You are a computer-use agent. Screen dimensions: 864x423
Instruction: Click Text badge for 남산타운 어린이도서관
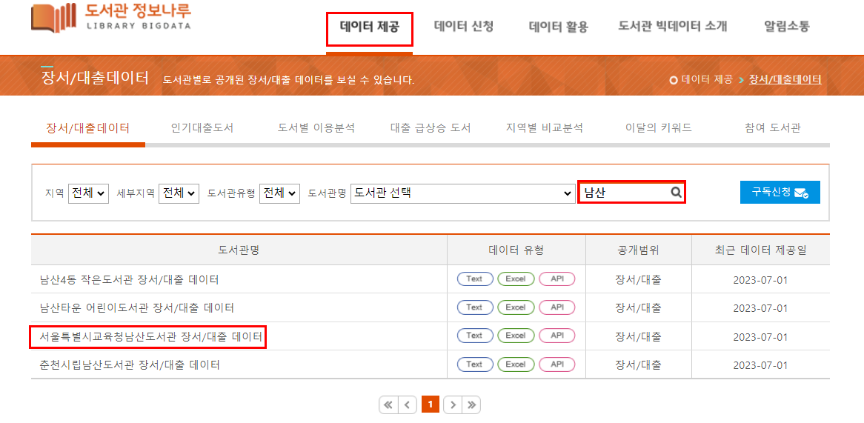(x=474, y=307)
